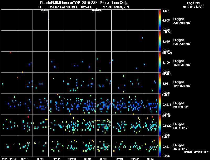Click the 68-90 keV panel at 02:28
This screenshot has width=210, height=160.
point(72,125)
